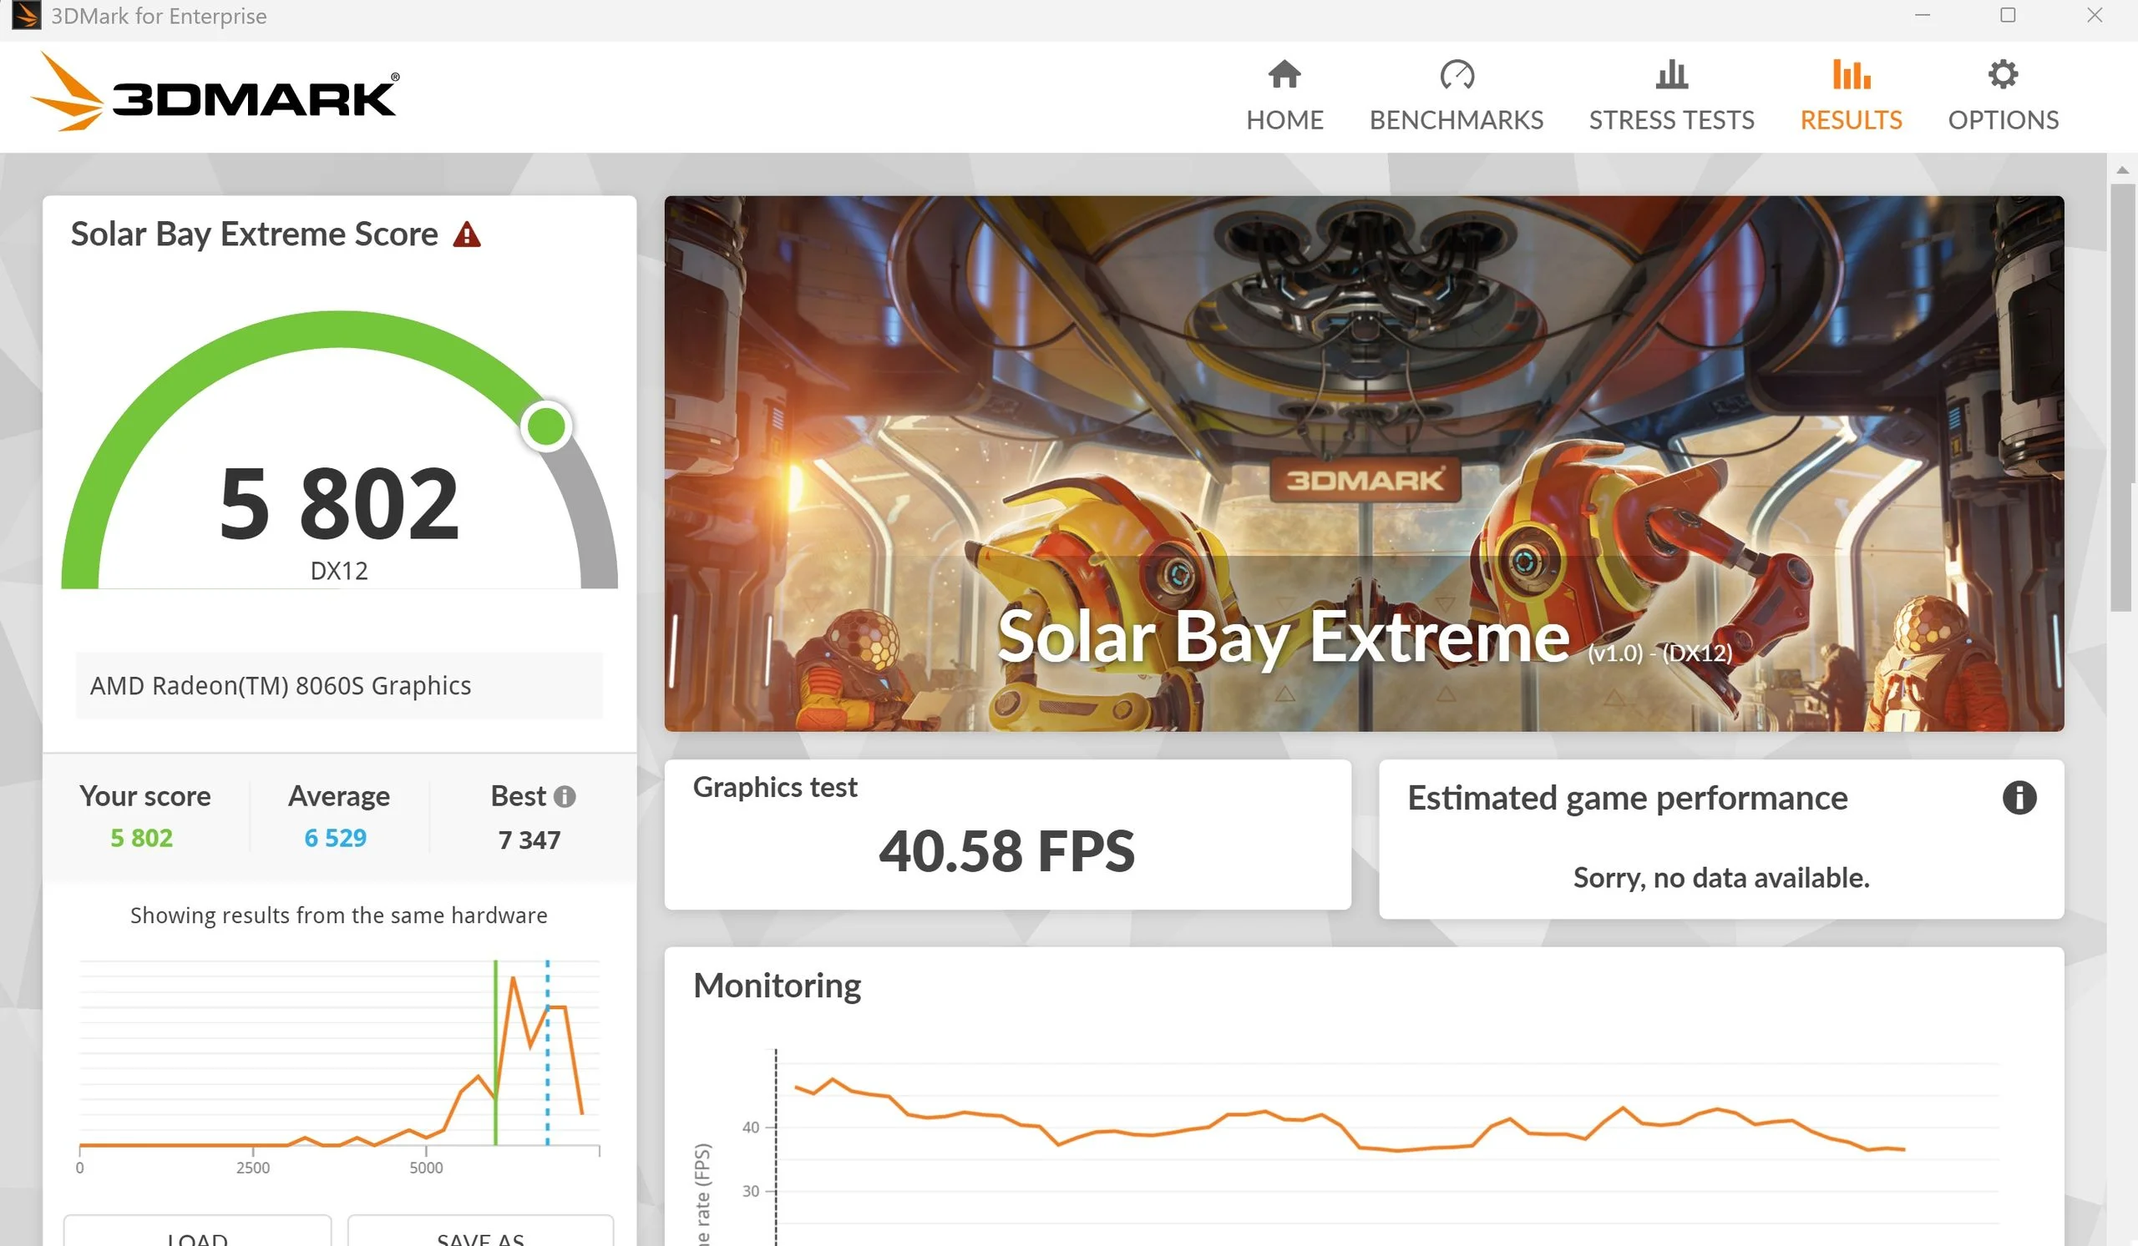This screenshot has width=2138, height=1246.
Task: Open Benchmarks via speedometer icon
Action: pyautogui.click(x=1456, y=75)
